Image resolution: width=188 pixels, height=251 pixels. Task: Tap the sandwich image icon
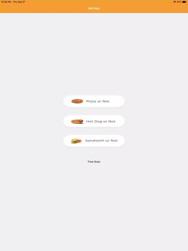pos(76,141)
